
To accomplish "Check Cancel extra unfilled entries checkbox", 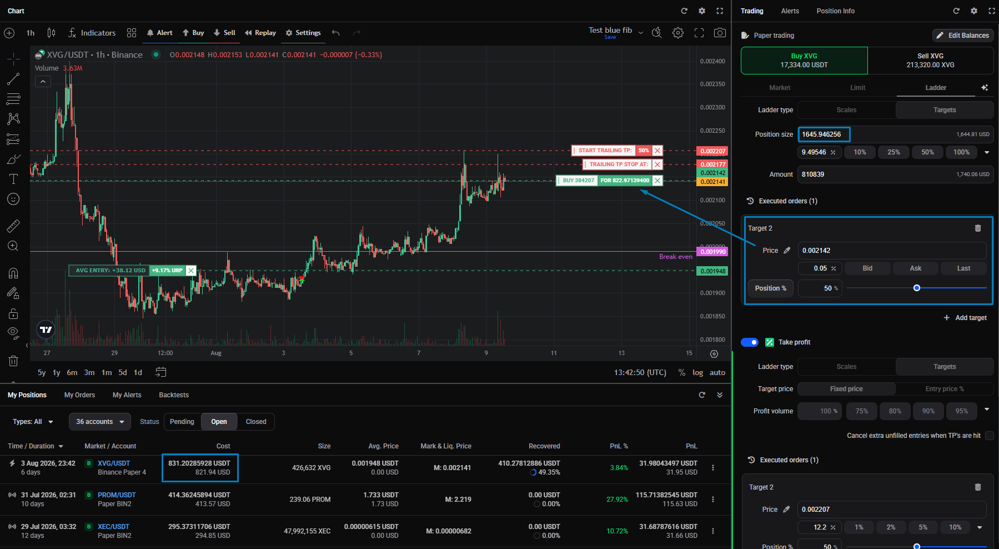I will 990,436.
